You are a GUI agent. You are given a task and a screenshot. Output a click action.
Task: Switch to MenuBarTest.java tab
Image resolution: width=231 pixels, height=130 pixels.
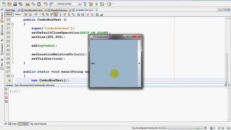[59, 10]
